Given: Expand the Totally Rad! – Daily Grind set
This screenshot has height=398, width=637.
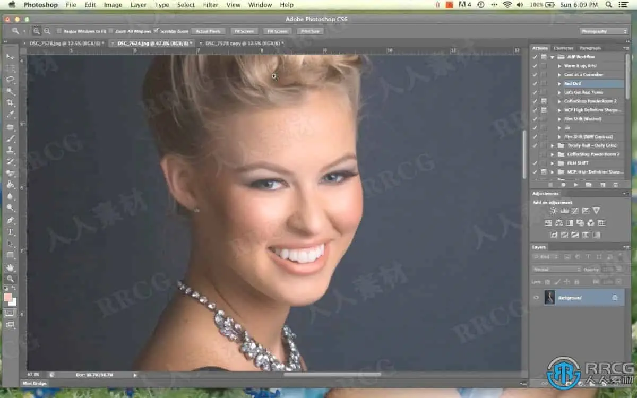Looking at the screenshot, I should pos(553,145).
